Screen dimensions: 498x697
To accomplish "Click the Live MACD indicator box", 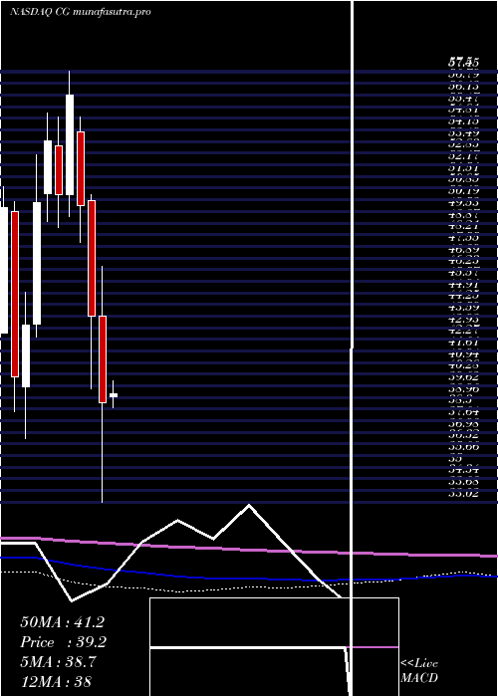I will tap(274, 647).
